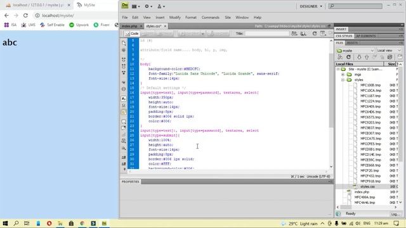Viewport: 406px width, 228px height.
Task: Switch to the index.php document tab
Action: point(129,26)
